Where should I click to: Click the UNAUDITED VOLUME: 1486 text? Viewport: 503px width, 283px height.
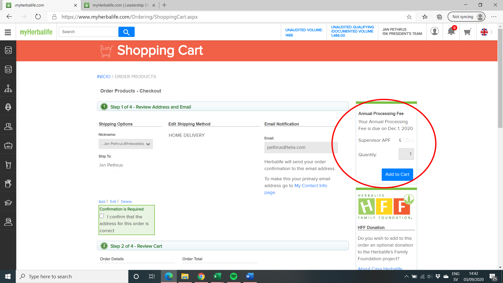pyautogui.click(x=304, y=32)
